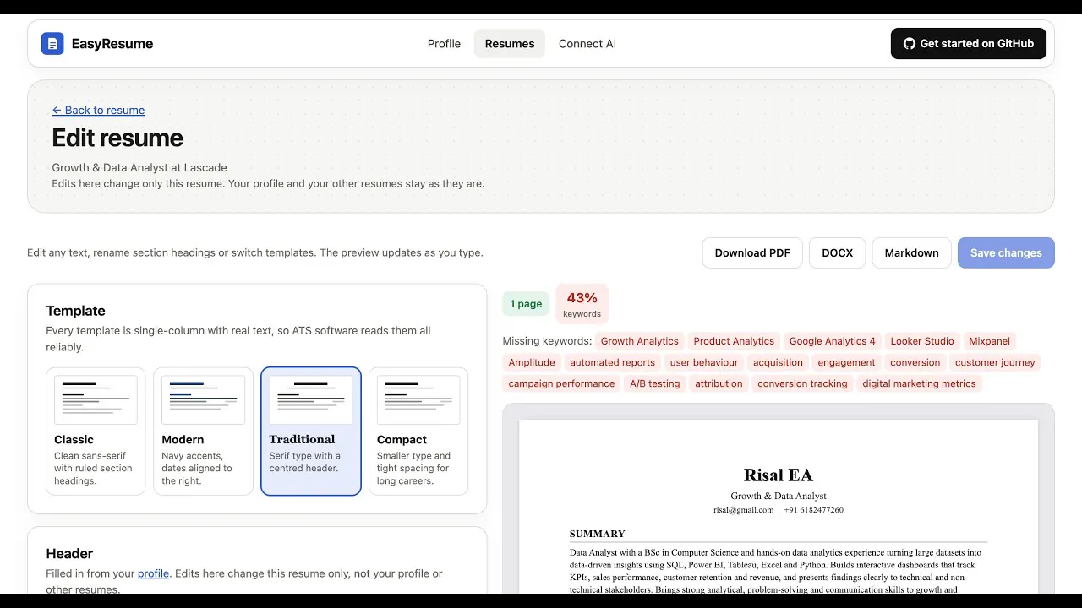
Task: Open the Profile nav tab
Action: (x=444, y=44)
